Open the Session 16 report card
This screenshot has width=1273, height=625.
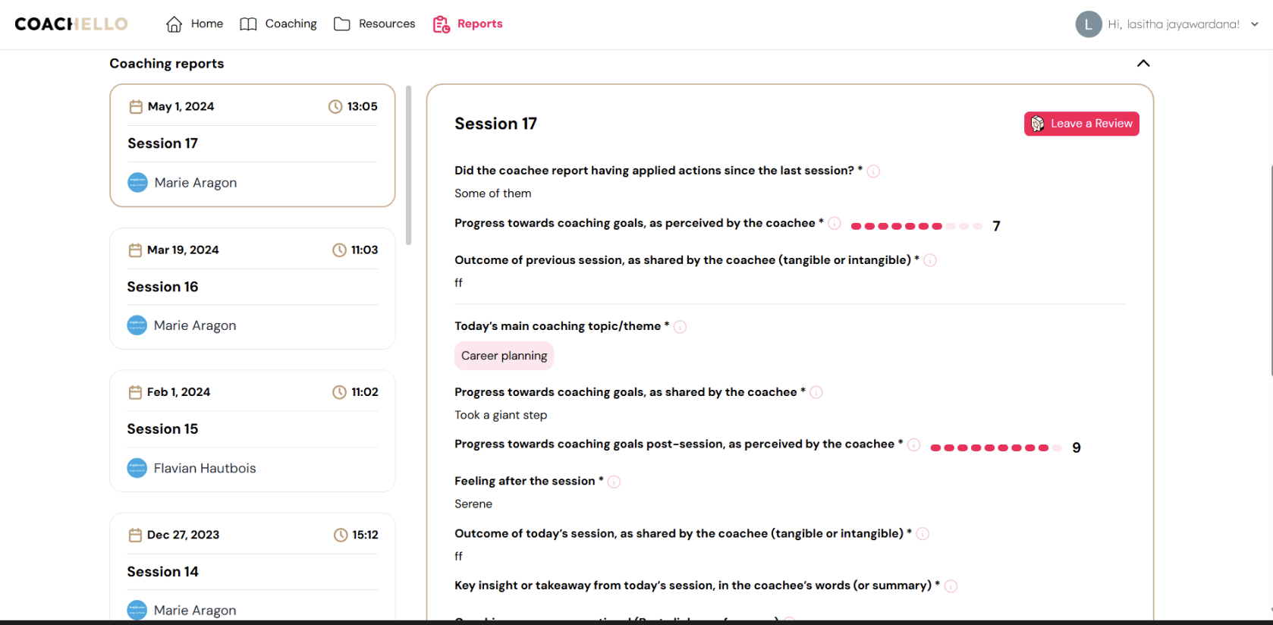pos(252,288)
